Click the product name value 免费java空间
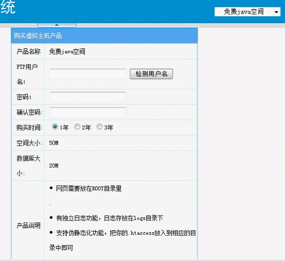Screen dimensions: 285x261 coord(67,52)
